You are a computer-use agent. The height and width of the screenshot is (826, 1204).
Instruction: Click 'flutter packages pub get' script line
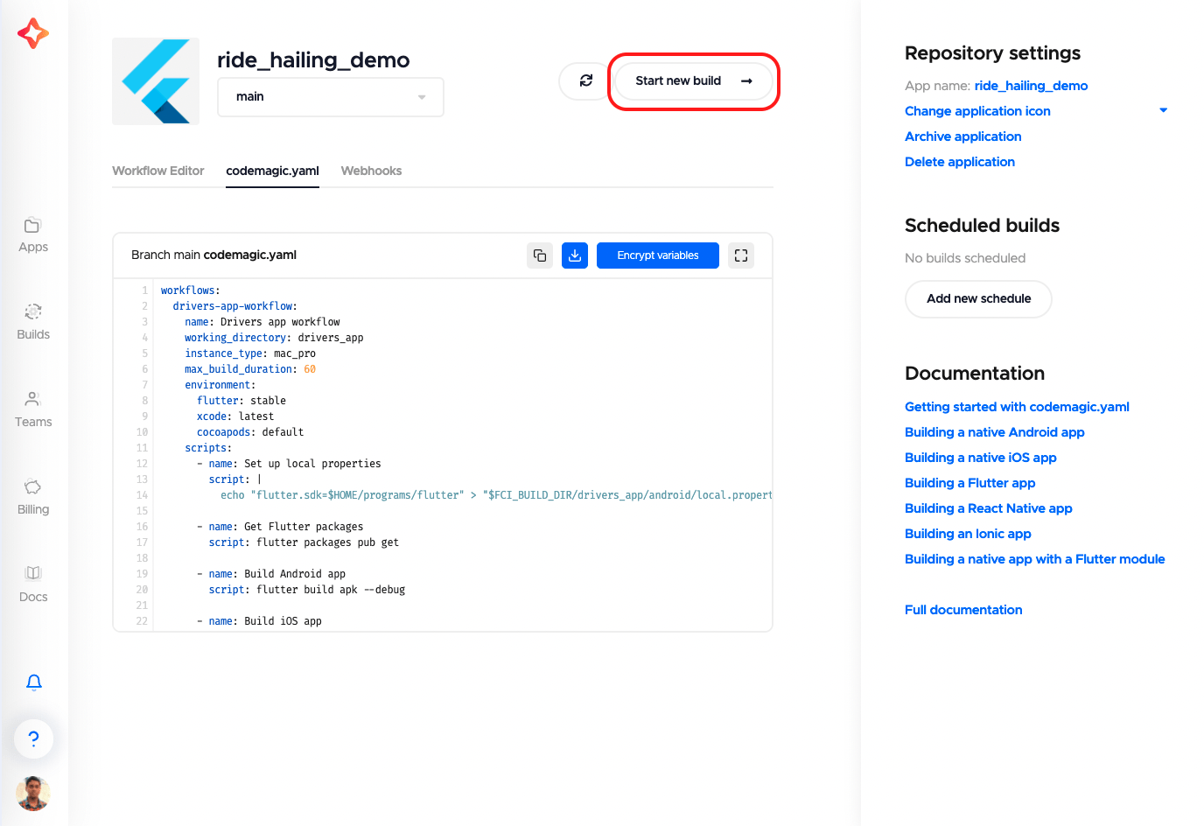(304, 542)
